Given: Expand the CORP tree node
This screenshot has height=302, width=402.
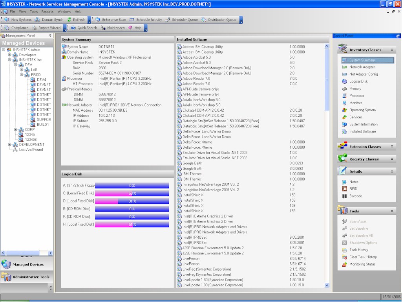Looking at the screenshot, I should tap(16, 129).
